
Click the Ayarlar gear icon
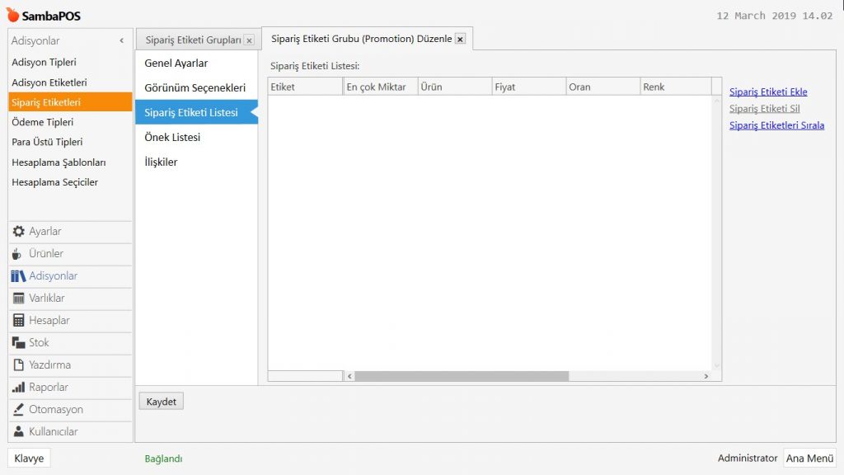[19, 232]
